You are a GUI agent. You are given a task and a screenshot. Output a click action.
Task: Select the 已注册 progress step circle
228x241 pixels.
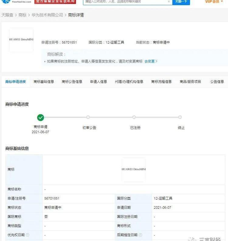pos(134,117)
